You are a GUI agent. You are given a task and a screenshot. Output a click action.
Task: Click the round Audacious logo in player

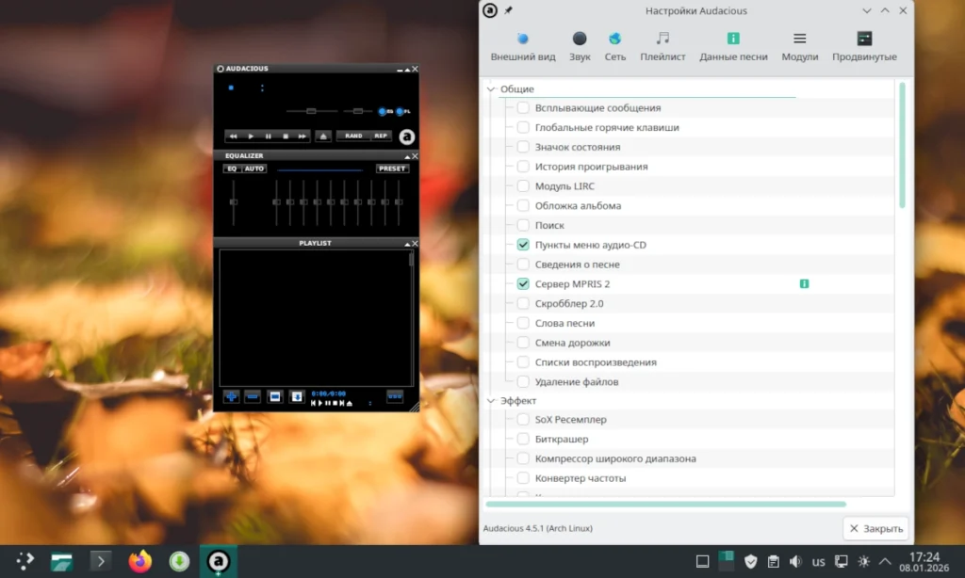point(407,136)
